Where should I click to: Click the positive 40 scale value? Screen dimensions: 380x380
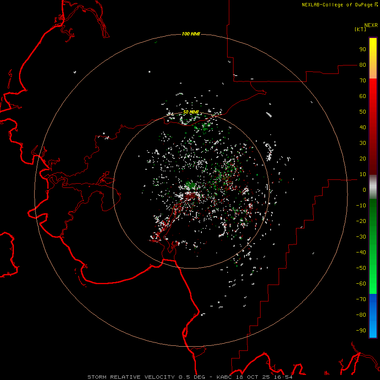(x=363, y=128)
